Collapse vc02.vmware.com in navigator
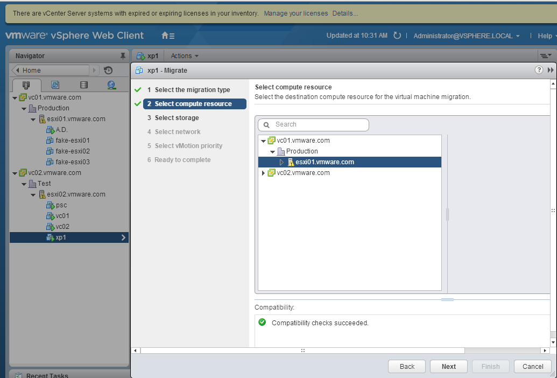 [15, 173]
